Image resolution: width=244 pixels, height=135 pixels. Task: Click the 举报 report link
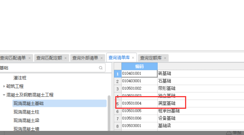pos(234,133)
